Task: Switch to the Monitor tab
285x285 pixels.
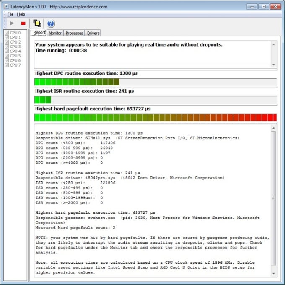Action: click(55, 33)
